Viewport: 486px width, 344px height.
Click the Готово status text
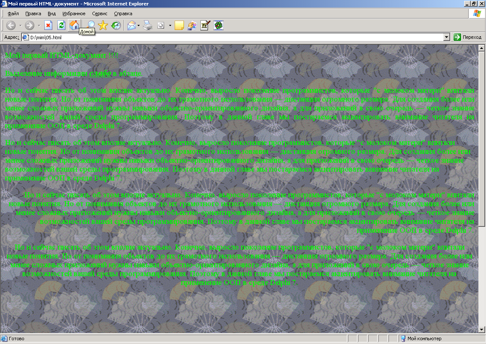click(x=16, y=339)
